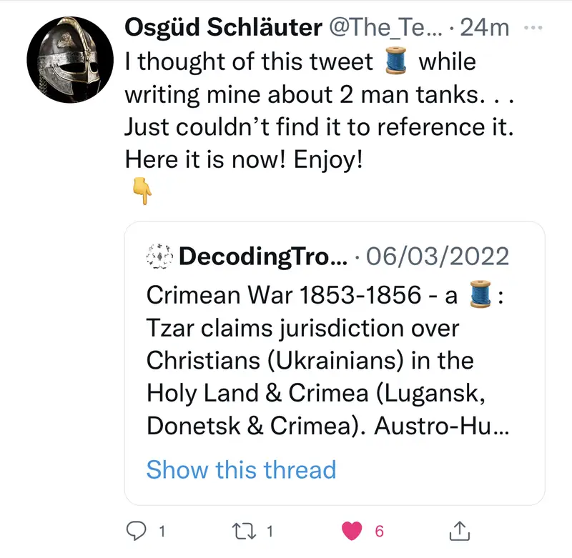
Task: Open Osgüd Schläuter's profile name
Action: [x=222, y=28]
